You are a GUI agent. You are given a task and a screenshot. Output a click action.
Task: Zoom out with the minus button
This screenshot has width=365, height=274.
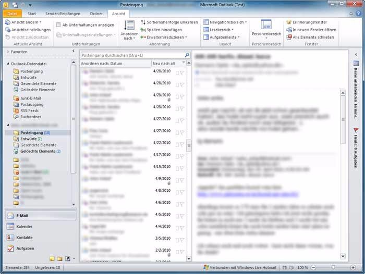coord(313,267)
